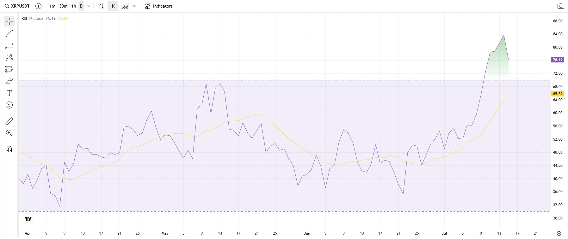Toggle magnet mode for drawings

[9, 149]
